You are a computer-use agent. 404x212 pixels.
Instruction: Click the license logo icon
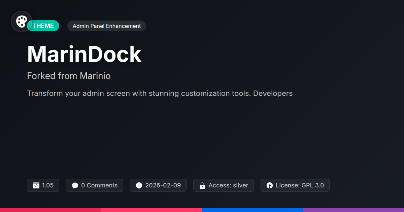click(x=270, y=185)
